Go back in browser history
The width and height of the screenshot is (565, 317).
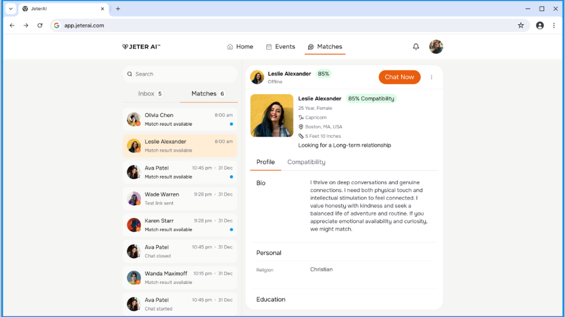click(x=12, y=26)
